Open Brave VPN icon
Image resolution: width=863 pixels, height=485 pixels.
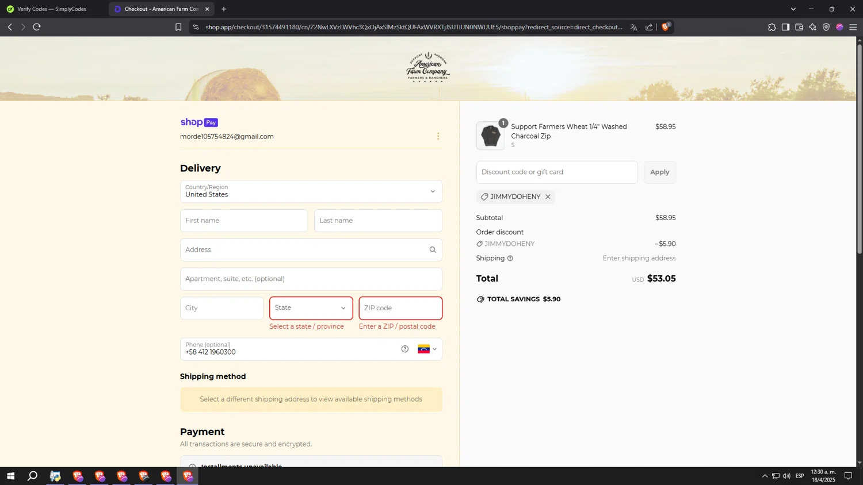click(x=826, y=27)
